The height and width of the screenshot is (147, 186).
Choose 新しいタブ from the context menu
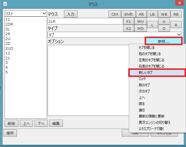click(x=157, y=73)
